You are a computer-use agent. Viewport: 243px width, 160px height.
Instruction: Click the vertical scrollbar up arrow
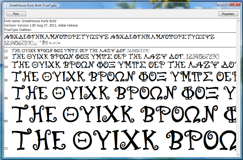coord(238,21)
